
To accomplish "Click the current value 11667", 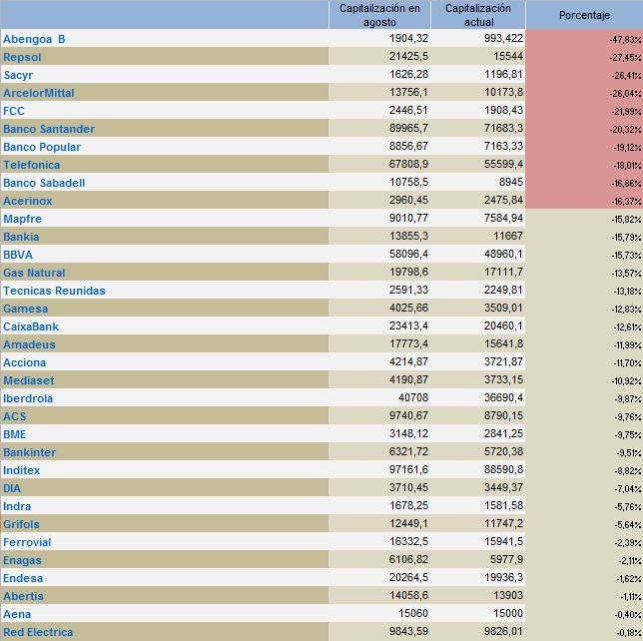I will [x=508, y=236].
